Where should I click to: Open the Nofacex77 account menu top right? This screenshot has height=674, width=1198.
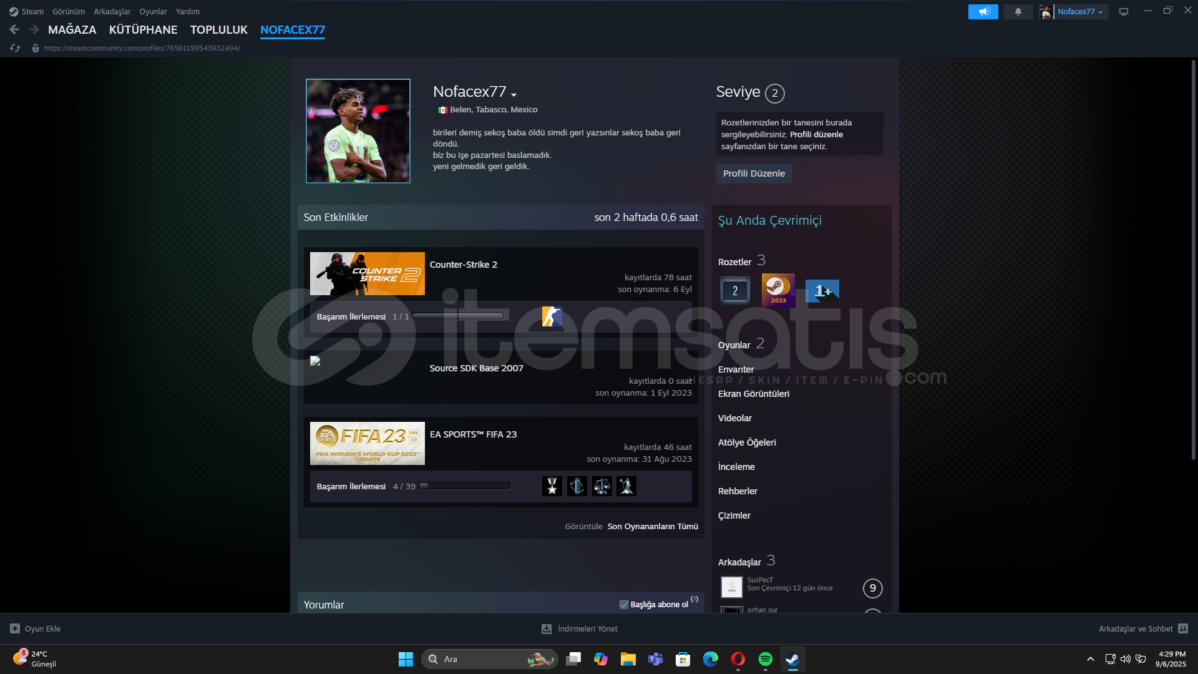1080,12
